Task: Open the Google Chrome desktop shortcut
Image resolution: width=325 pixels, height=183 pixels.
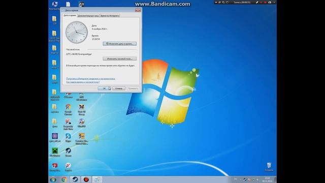Action: [x=68, y=110]
